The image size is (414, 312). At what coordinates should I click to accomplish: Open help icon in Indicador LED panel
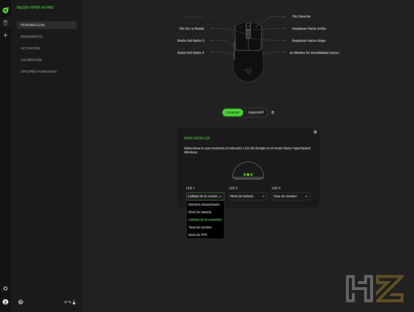[315, 132]
